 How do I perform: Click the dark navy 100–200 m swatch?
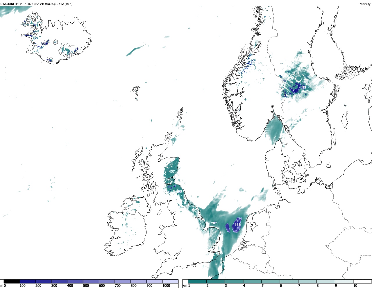[x=28, y=282]
